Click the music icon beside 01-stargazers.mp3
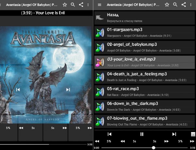This screenshot has height=150, width=196. pos(100,33)
